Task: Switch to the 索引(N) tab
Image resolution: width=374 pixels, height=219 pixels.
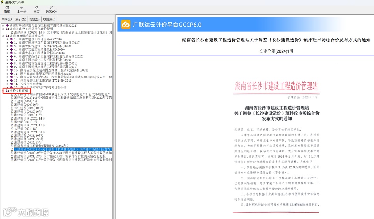Action: point(21,19)
